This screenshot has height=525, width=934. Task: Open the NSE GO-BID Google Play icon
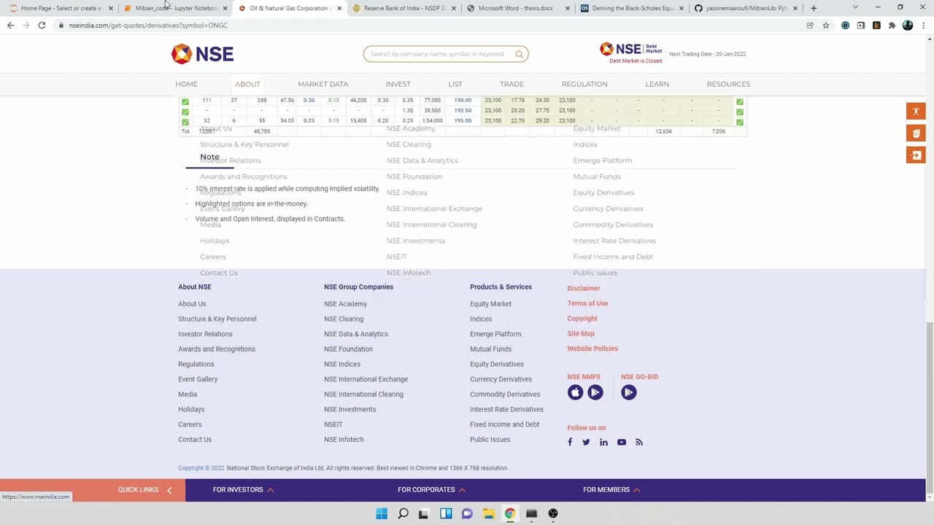(x=629, y=392)
